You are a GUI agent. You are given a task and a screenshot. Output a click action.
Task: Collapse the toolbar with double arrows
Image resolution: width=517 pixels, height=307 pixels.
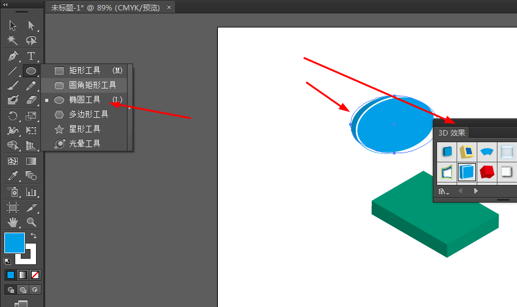(x=5, y=4)
